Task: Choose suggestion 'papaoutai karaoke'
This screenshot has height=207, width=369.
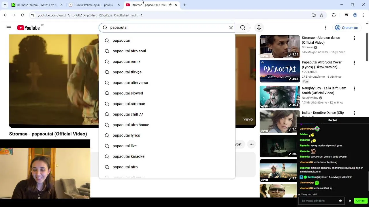Action: 167,156
